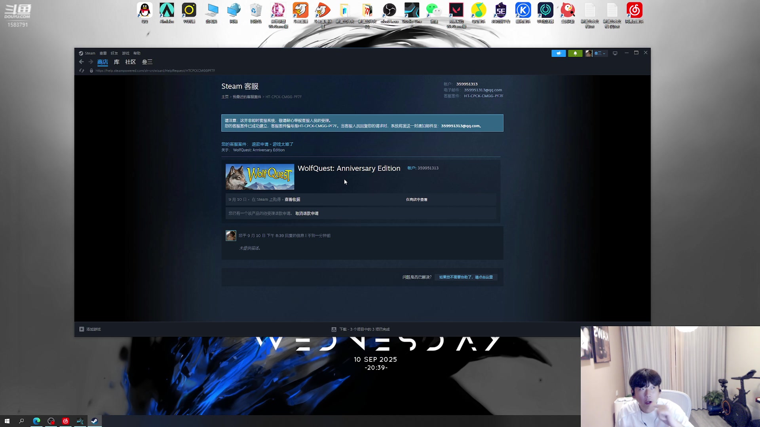The image size is (760, 427).
Task: Open Steam notifications bell
Action: [575, 53]
